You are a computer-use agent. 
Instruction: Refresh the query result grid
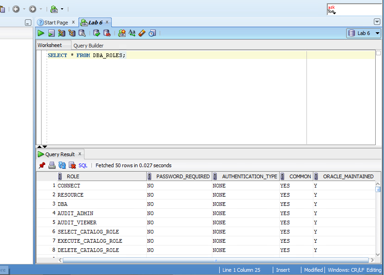62,165
